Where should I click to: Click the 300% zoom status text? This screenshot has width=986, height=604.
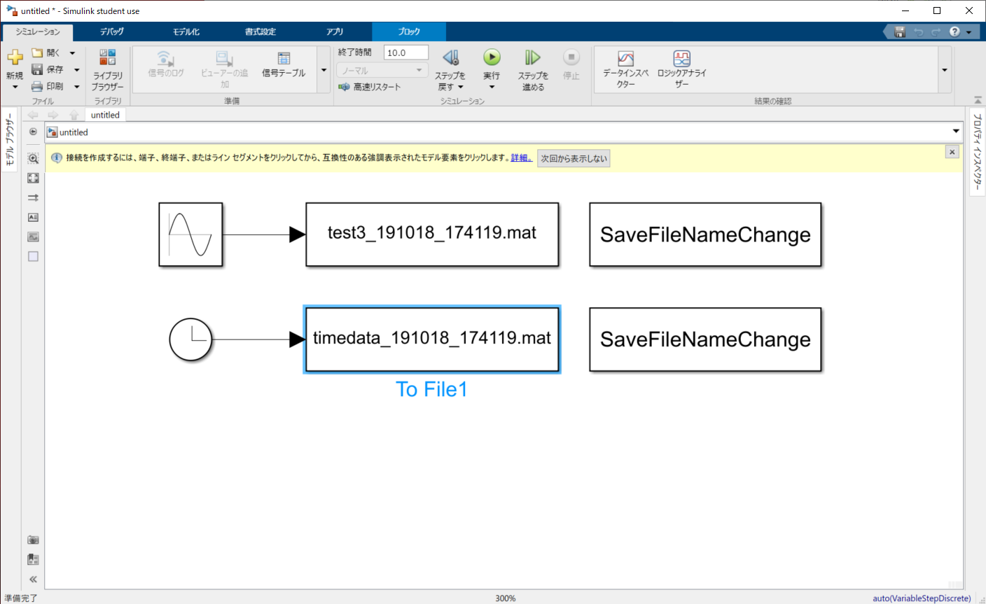pos(506,598)
